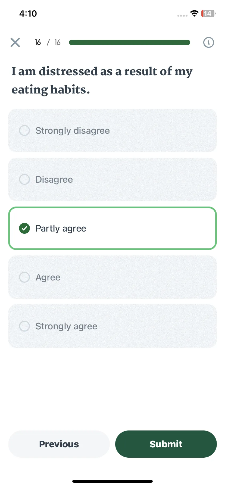Open the info icon at top right
This screenshot has width=225, height=487.
pos(209,42)
